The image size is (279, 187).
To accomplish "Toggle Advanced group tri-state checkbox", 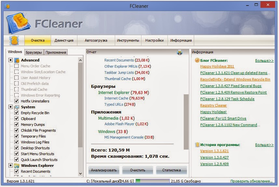I will [x=10, y=60].
